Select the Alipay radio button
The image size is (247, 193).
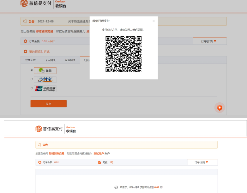tap(32, 79)
